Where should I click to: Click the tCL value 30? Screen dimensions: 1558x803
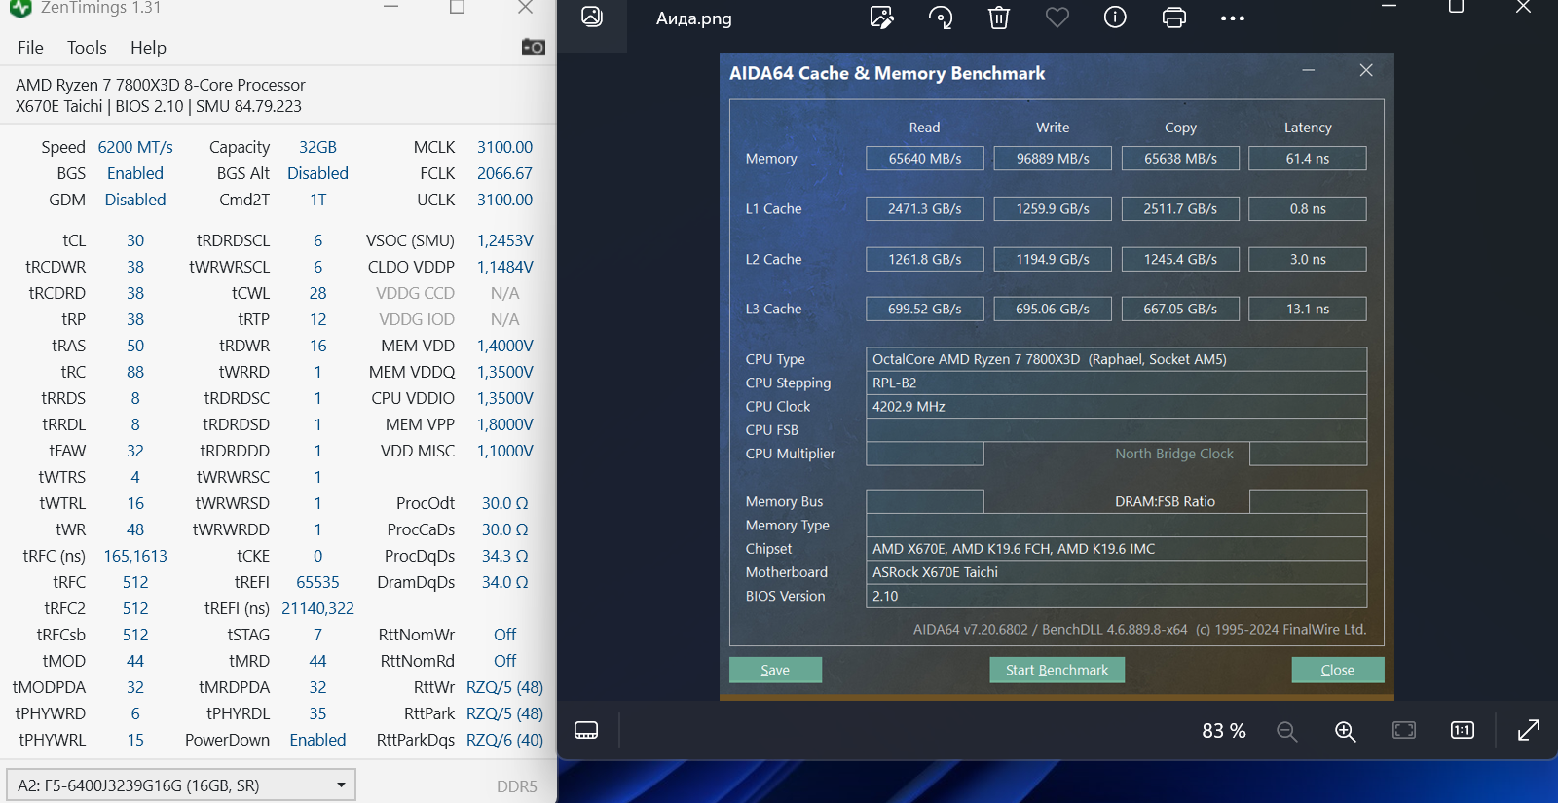[135, 240]
